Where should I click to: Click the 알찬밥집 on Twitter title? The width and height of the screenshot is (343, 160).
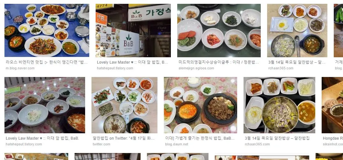pyautogui.click(x=124, y=138)
